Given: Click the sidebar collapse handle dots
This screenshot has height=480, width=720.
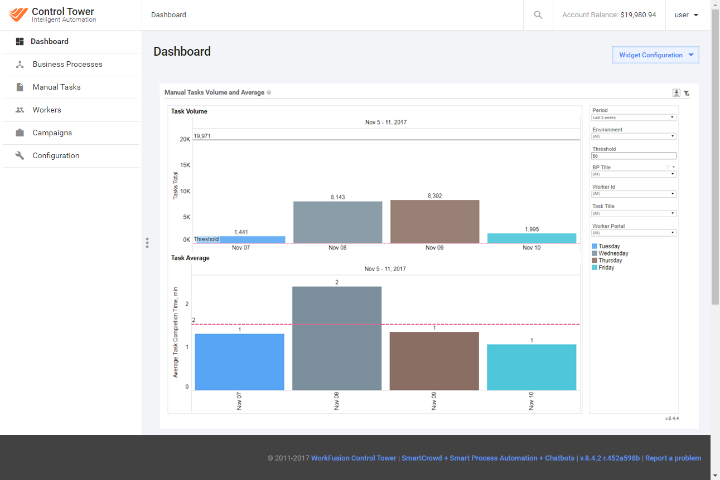Looking at the screenshot, I should tap(147, 243).
